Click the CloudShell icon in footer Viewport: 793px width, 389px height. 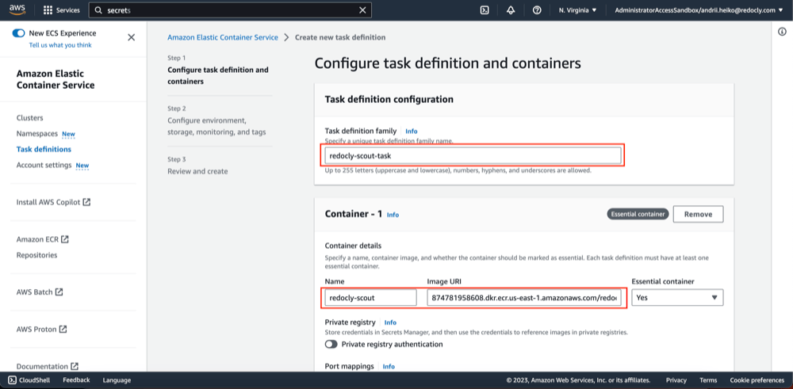(x=13, y=380)
